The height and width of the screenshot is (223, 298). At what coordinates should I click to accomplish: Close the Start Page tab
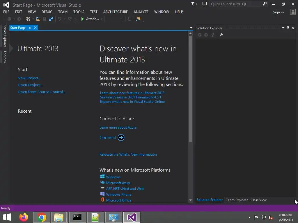pos(35,28)
